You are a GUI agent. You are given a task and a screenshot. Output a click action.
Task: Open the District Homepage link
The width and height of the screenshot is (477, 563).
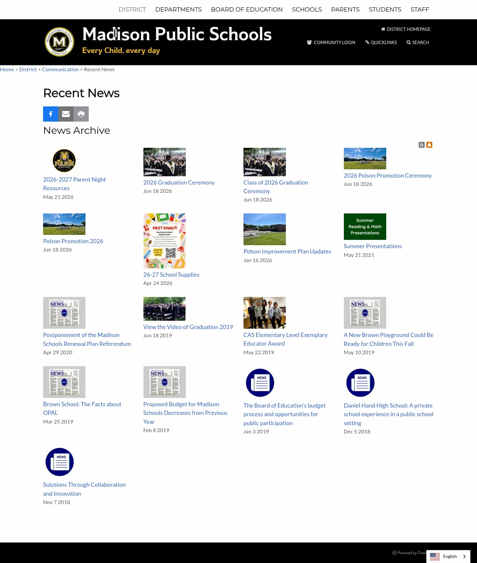coord(406,29)
